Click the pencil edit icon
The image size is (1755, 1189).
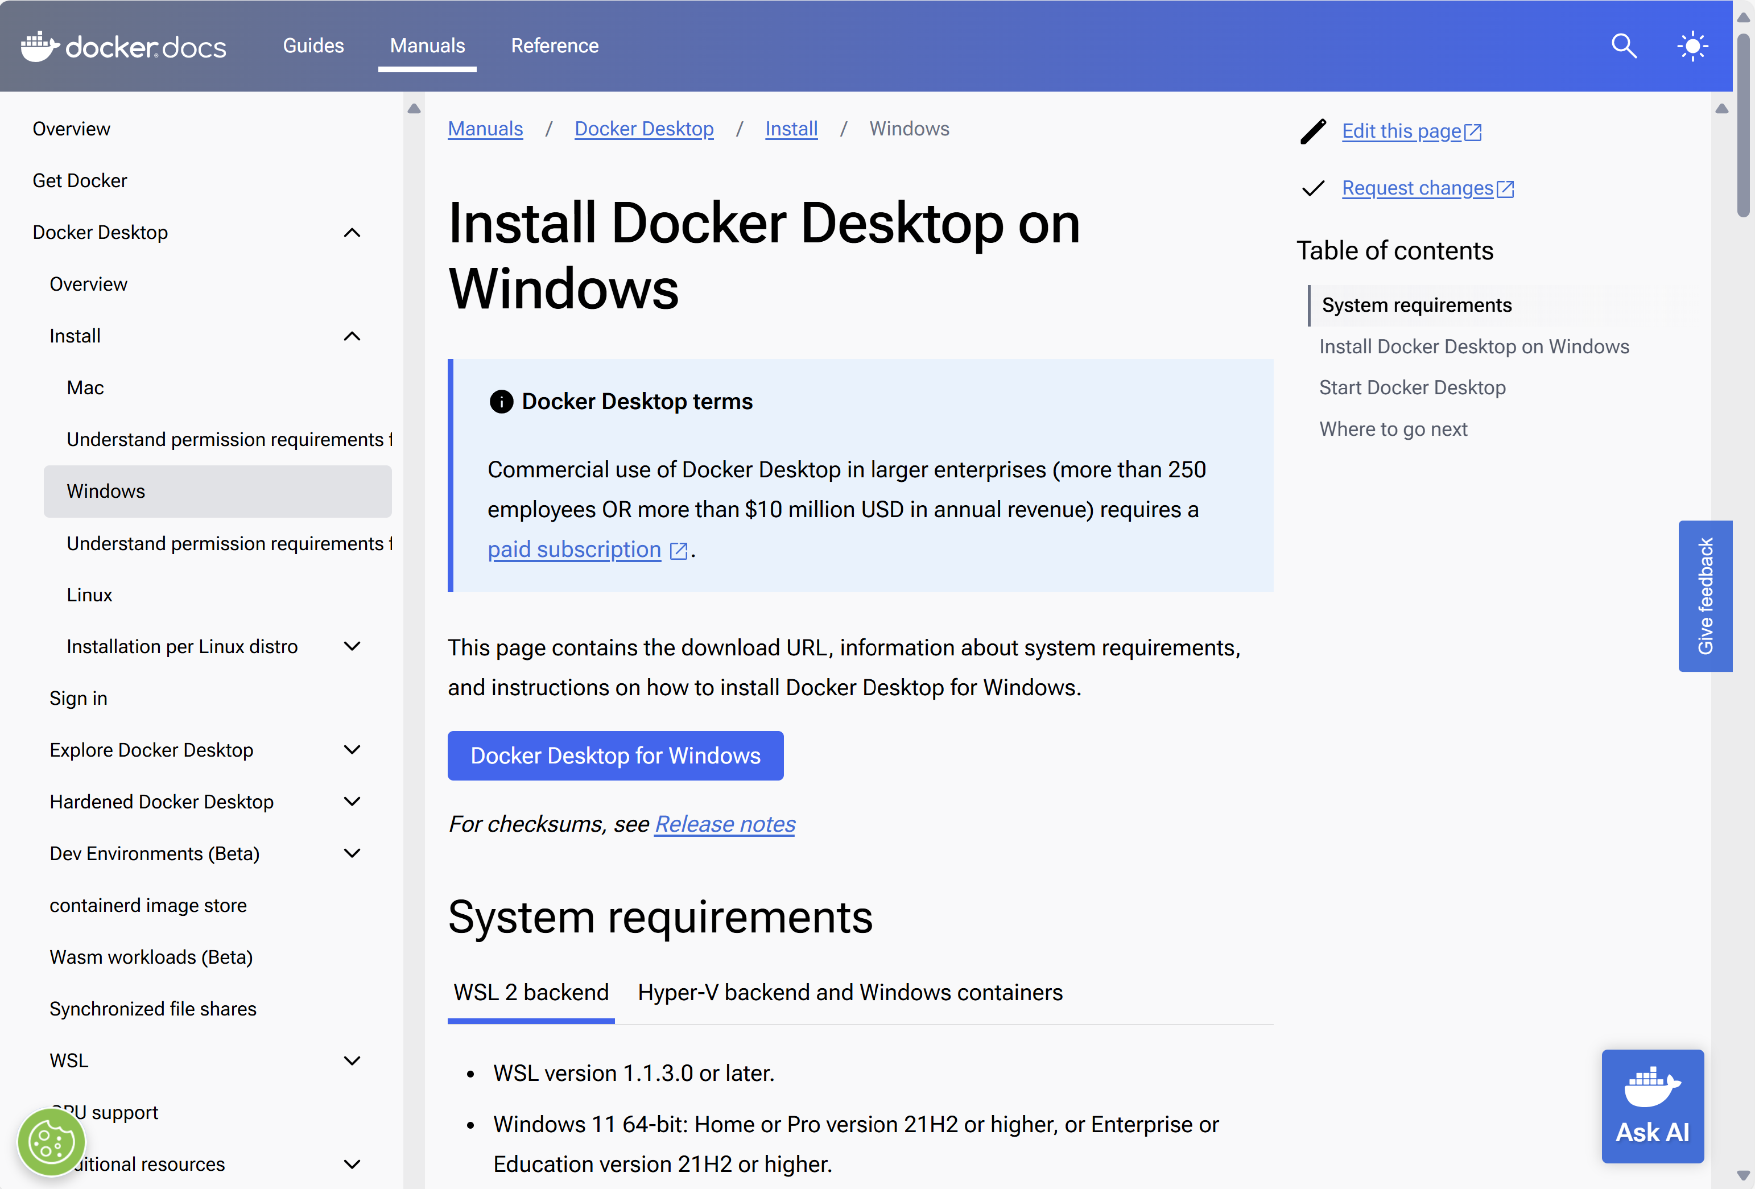pos(1313,131)
